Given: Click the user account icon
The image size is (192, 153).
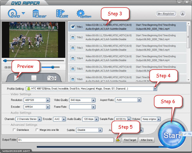Looking at the screenshot, I should (x=182, y=14).
